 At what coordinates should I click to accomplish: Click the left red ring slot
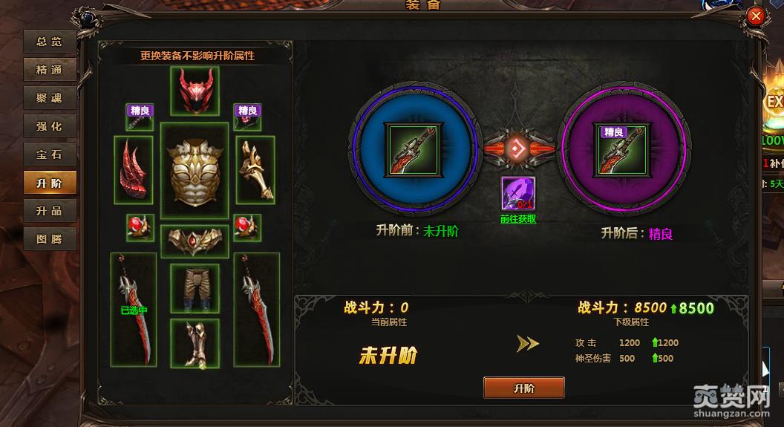[140, 227]
